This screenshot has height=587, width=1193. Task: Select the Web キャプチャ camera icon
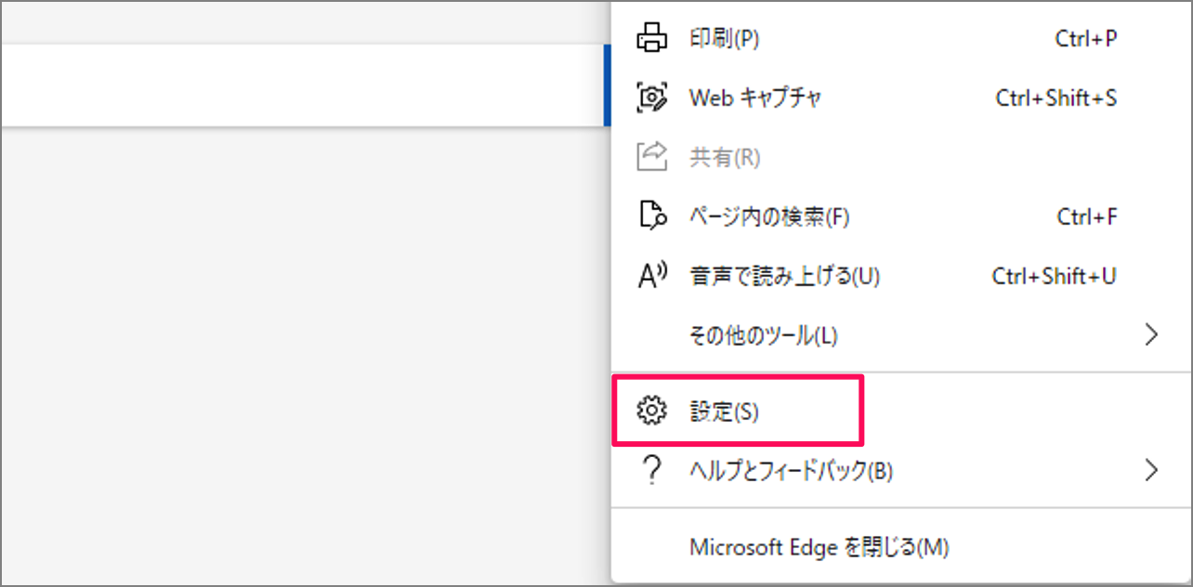pyautogui.click(x=653, y=98)
